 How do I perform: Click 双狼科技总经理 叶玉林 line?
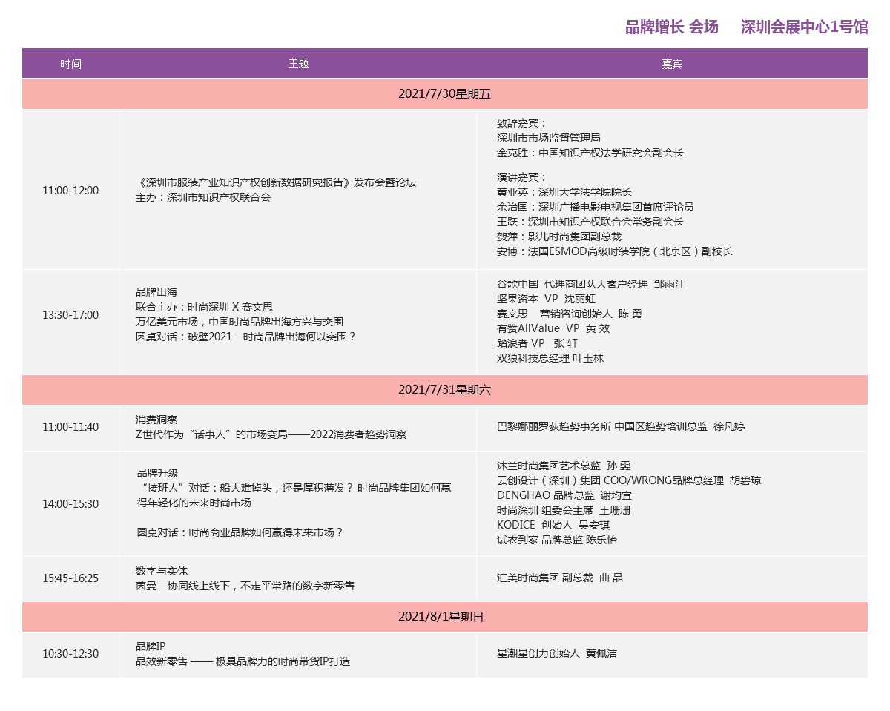tap(550, 358)
